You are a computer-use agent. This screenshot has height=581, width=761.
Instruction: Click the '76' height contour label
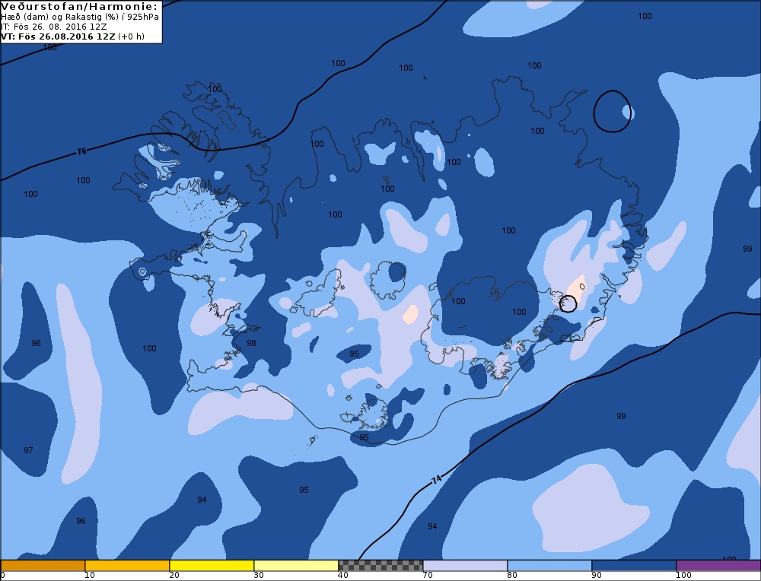81,151
